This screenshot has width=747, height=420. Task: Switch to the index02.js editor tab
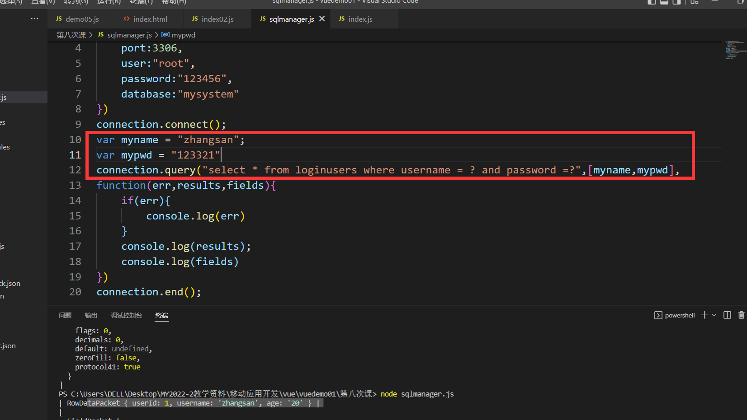[213, 19]
